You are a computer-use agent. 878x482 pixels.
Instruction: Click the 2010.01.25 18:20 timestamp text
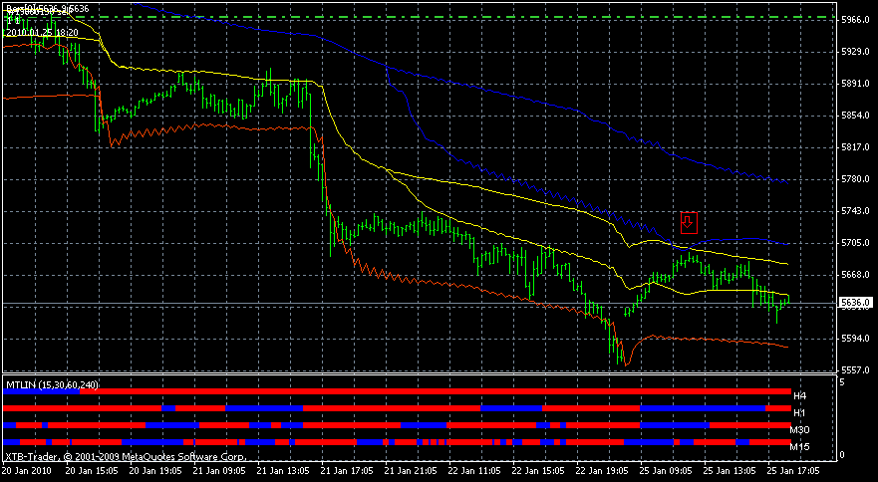[41, 33]
